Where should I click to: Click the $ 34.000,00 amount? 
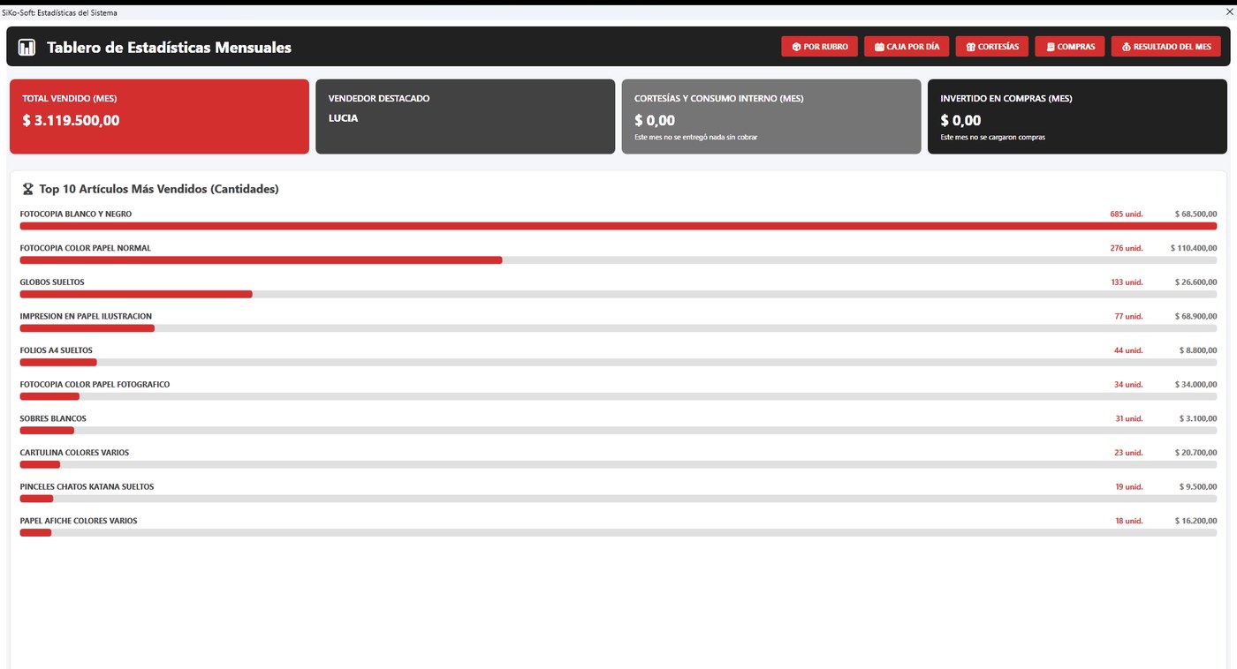pyautogui.click(x=1195, y=385)
